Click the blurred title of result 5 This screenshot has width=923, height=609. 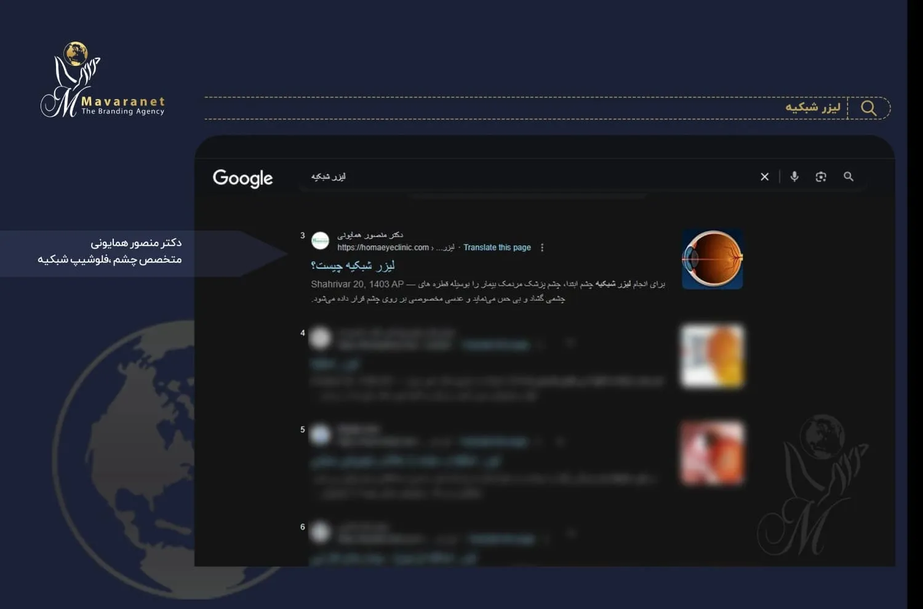(406, 460)
